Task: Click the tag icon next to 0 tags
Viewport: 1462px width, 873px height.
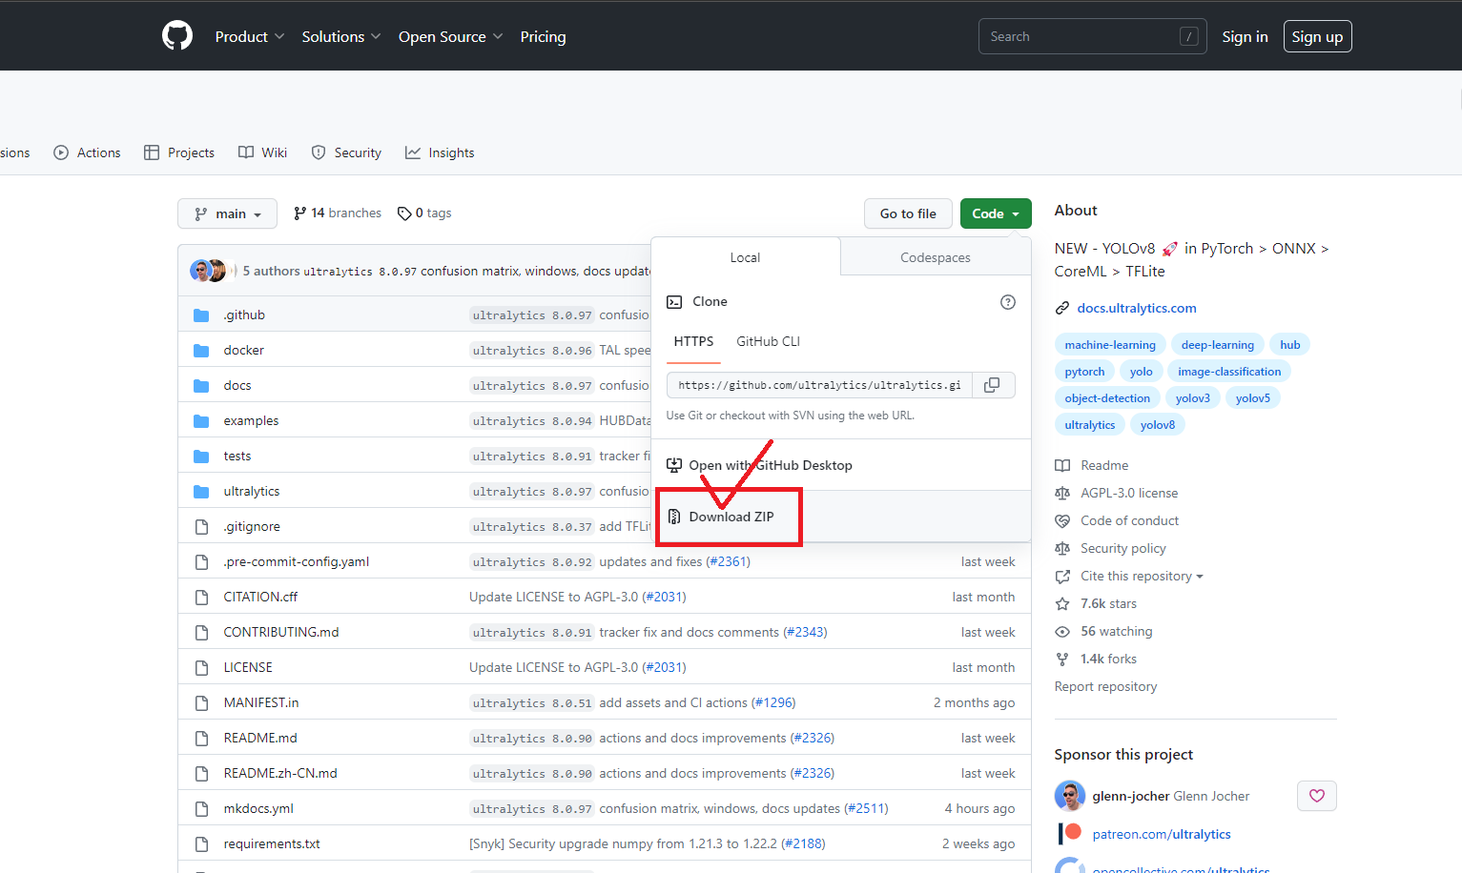Action: (x=404, y=213)
